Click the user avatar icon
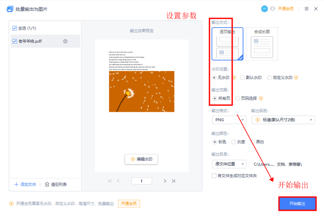 click(264, 9)
